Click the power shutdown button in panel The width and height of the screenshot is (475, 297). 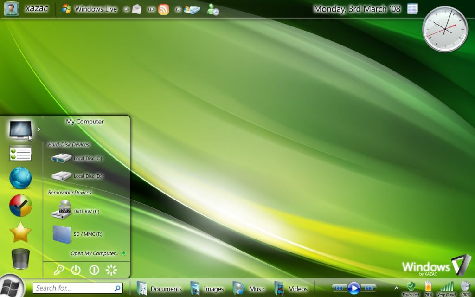(x=76, y=270)
